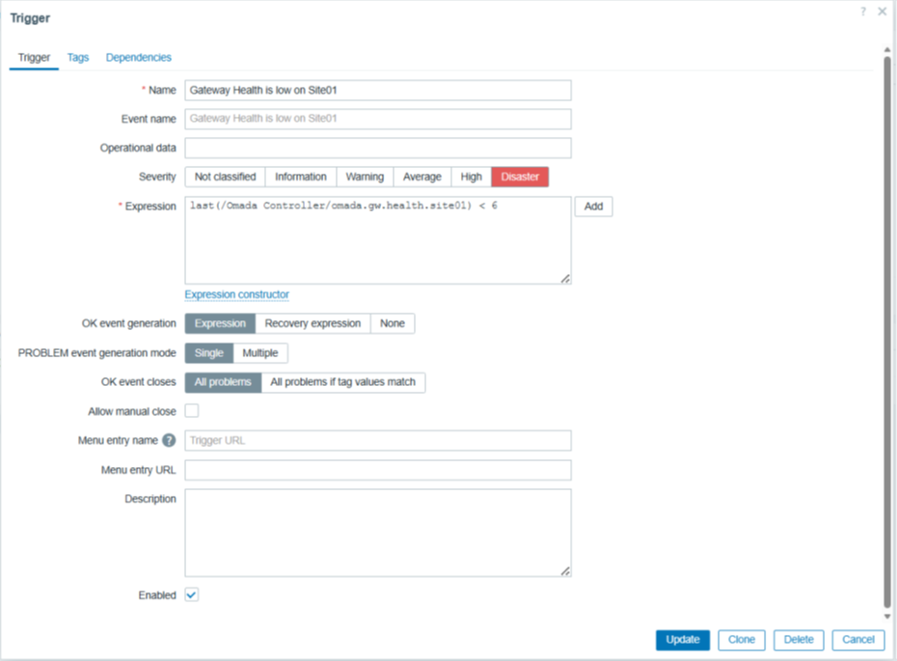Set PROBLEM event generation mode to Multiple
This screenshot has height=661, width=897.
[260, 353]
